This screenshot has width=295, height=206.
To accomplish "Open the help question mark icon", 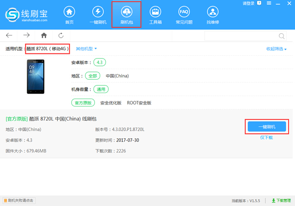I will point(259,3).
